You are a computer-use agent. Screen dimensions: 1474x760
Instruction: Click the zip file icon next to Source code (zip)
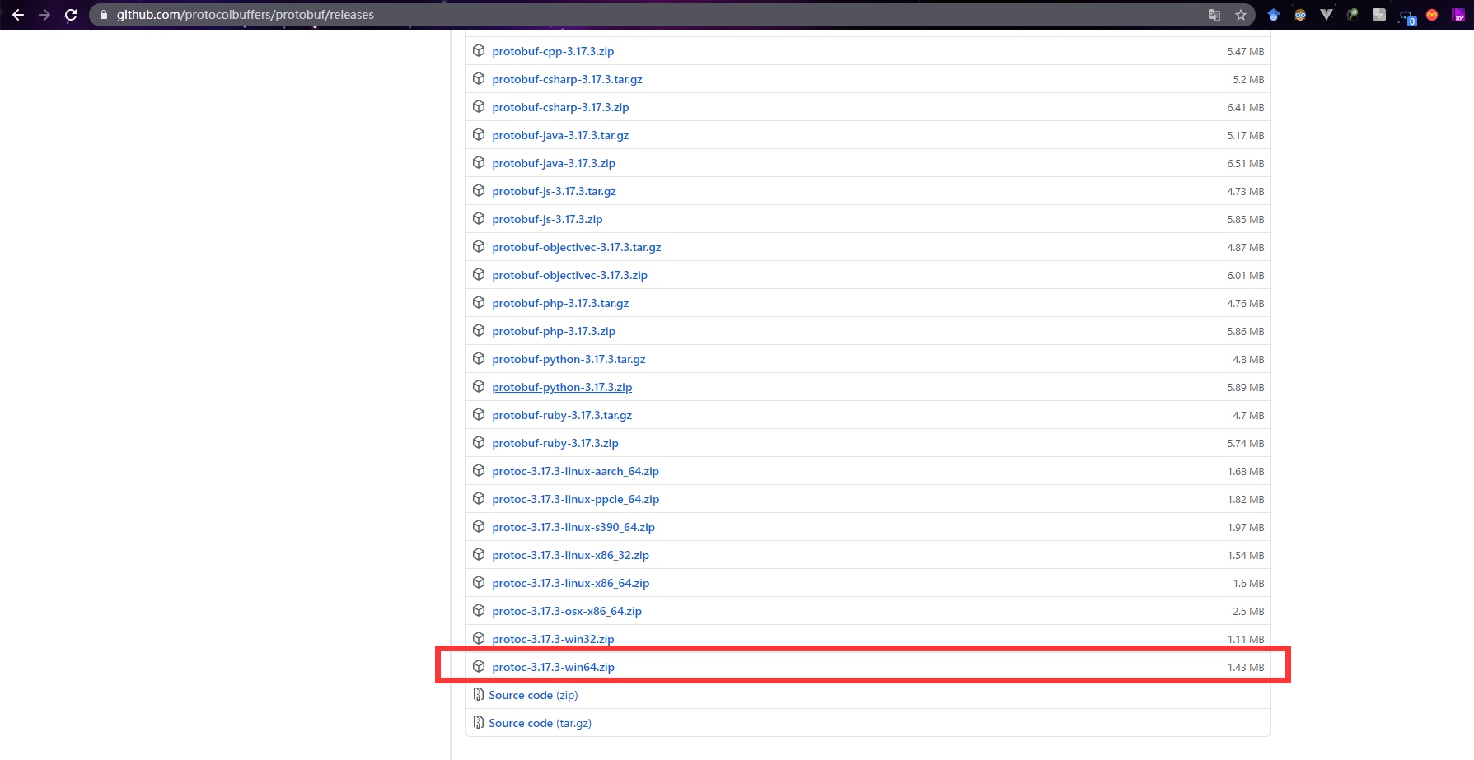[x=479, y=695]
